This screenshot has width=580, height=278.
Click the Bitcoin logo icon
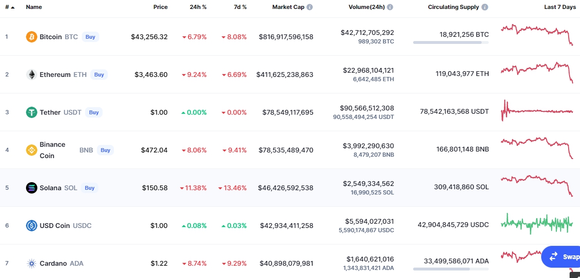pos(32,37)
